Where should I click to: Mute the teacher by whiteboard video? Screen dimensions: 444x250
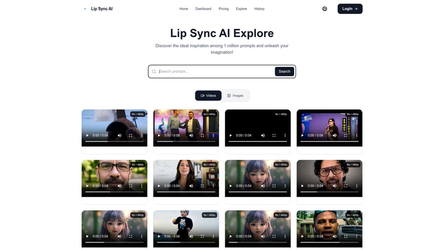click(191, 186)
